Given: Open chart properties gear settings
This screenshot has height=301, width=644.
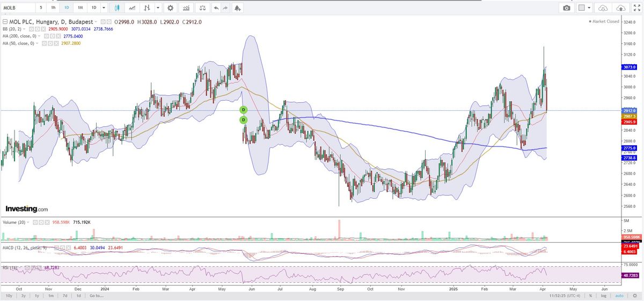Looking at the screenshot, I should pos(171,8).
